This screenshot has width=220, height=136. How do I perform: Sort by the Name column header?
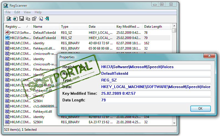coord(45,27)
